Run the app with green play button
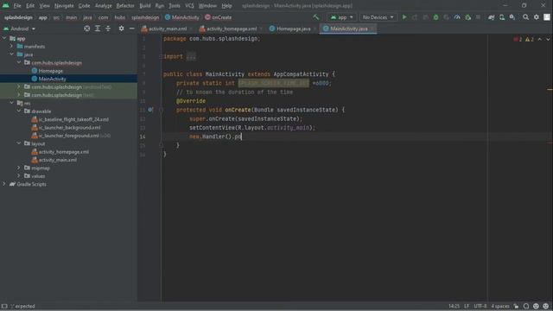Screen dimensions: 553x311 coord(404,17)
